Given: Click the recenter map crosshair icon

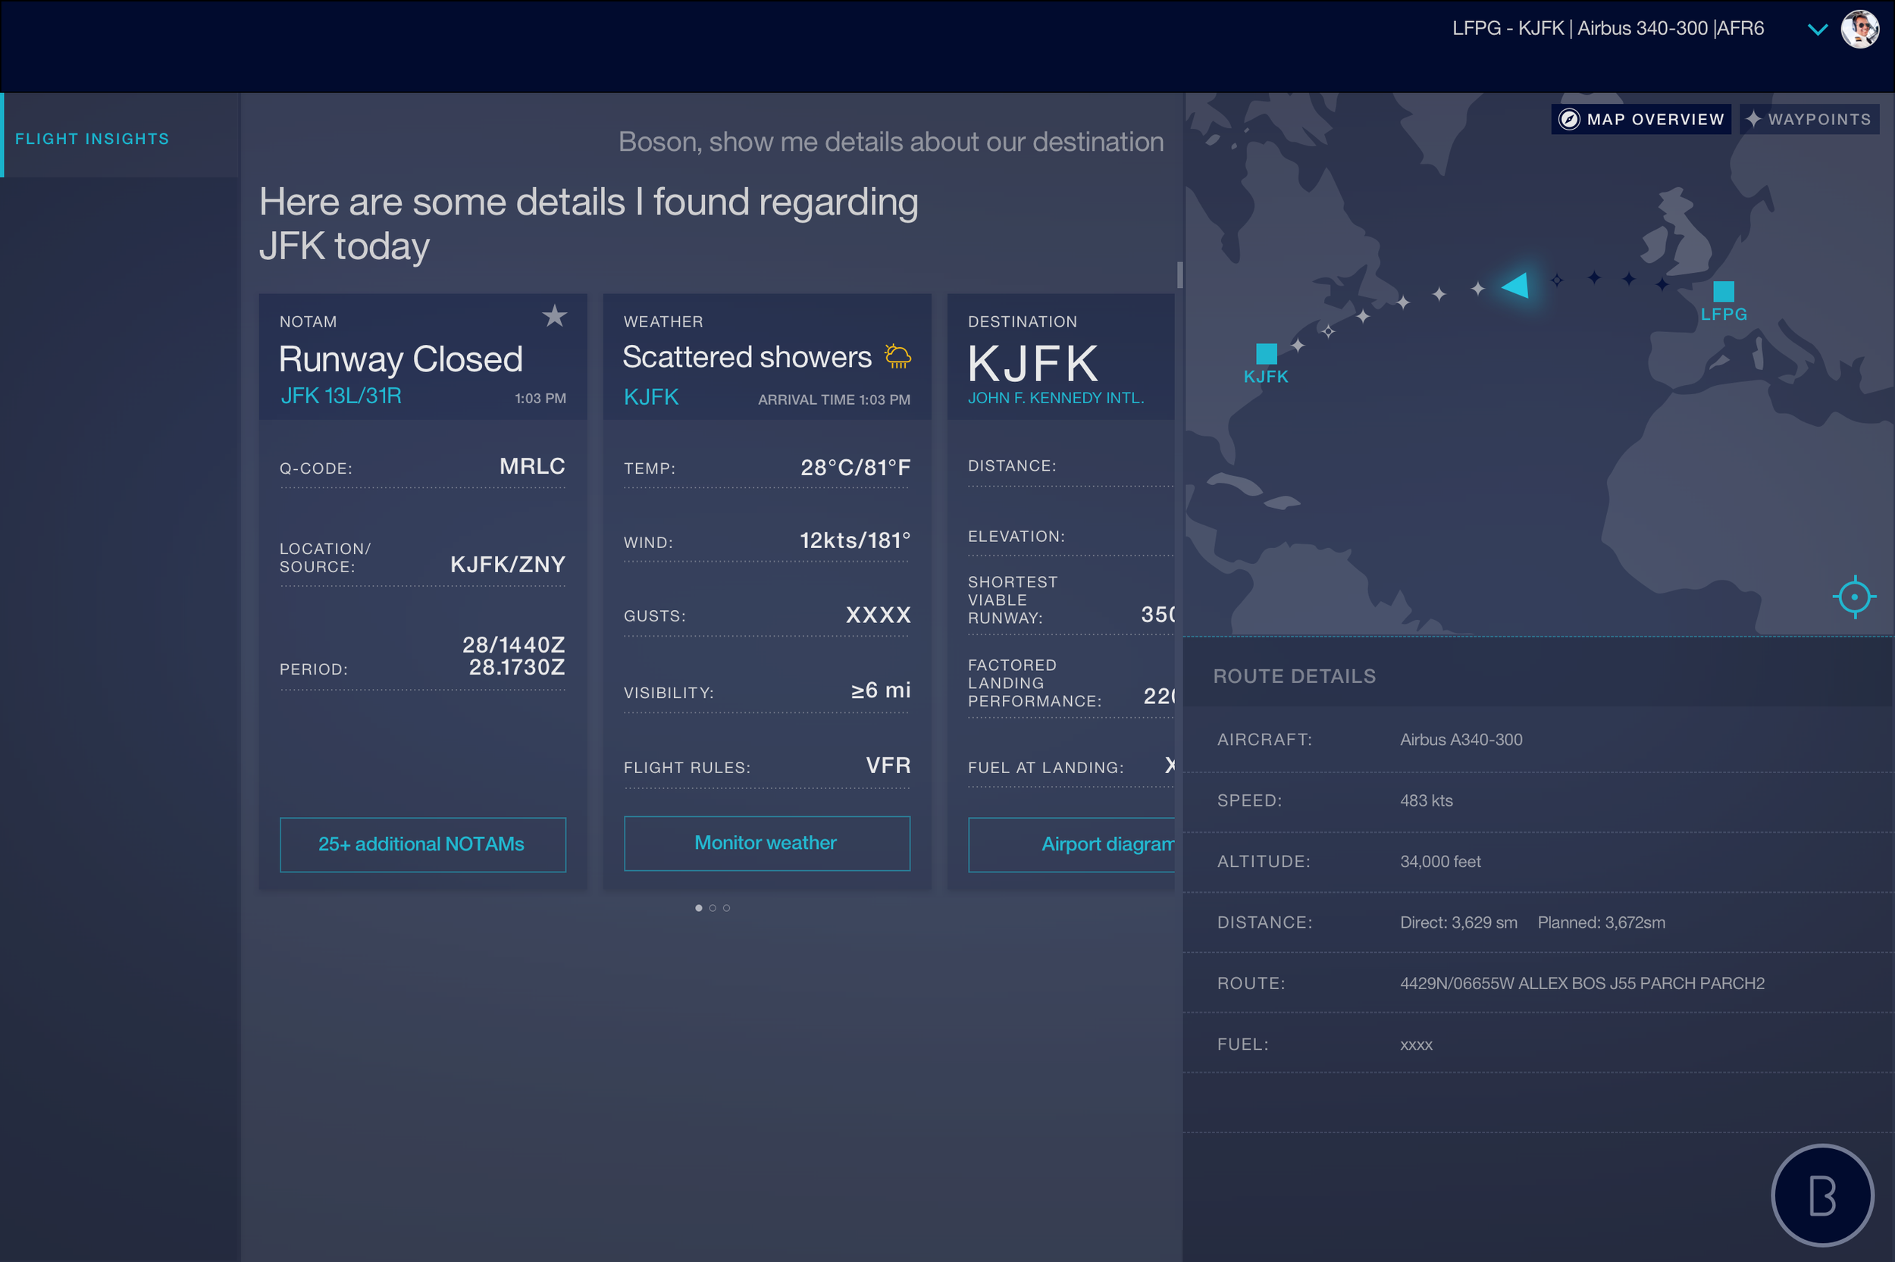Looking at the screenshot, I should click(x=1854, y=597).
